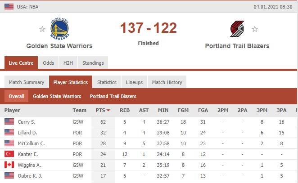
Task: Open the Lineups tab
Action: pyautogui.click(x=134, y=82)
